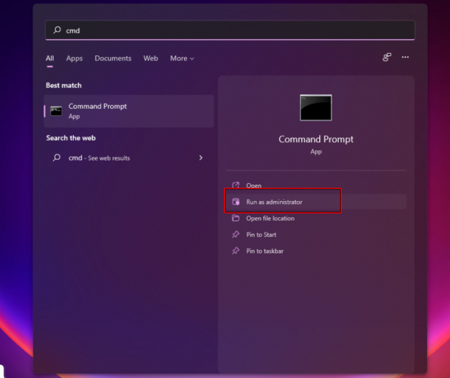The width and height of the screenshot is (450, 378).
Task: Click the search box containing cmd
Action: point(230,31)
